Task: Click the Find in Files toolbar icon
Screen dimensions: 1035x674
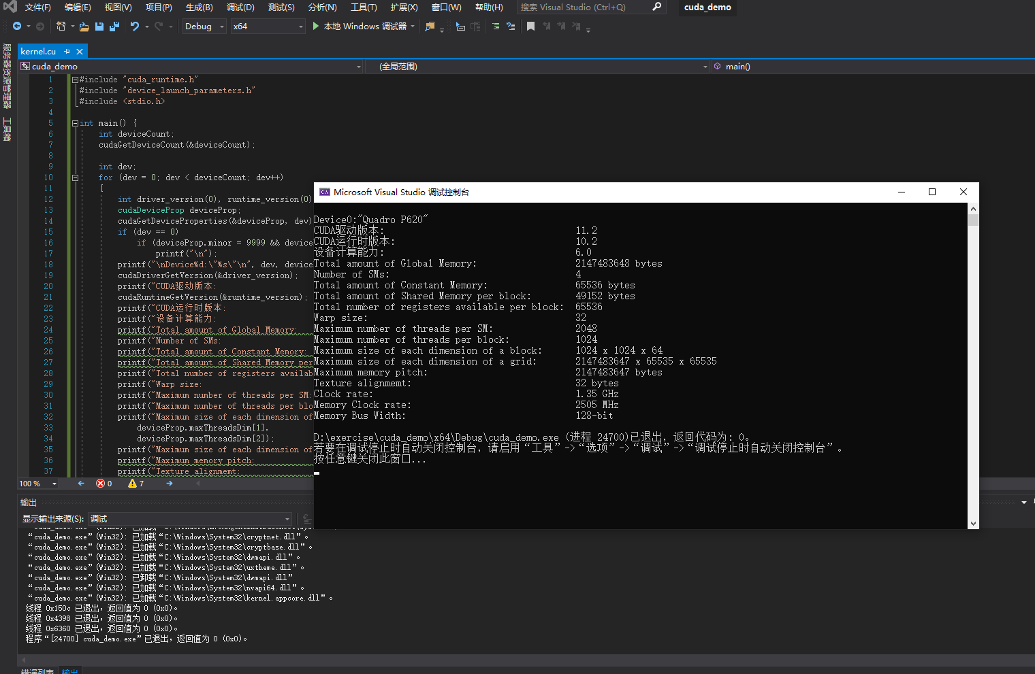Action: point(430,27)
